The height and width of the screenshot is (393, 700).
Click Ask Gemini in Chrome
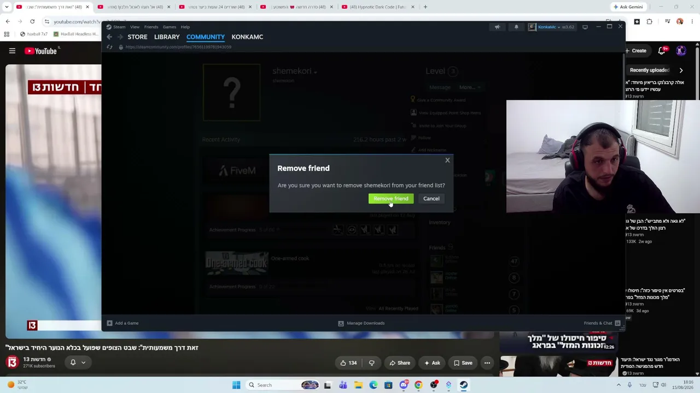628,7
